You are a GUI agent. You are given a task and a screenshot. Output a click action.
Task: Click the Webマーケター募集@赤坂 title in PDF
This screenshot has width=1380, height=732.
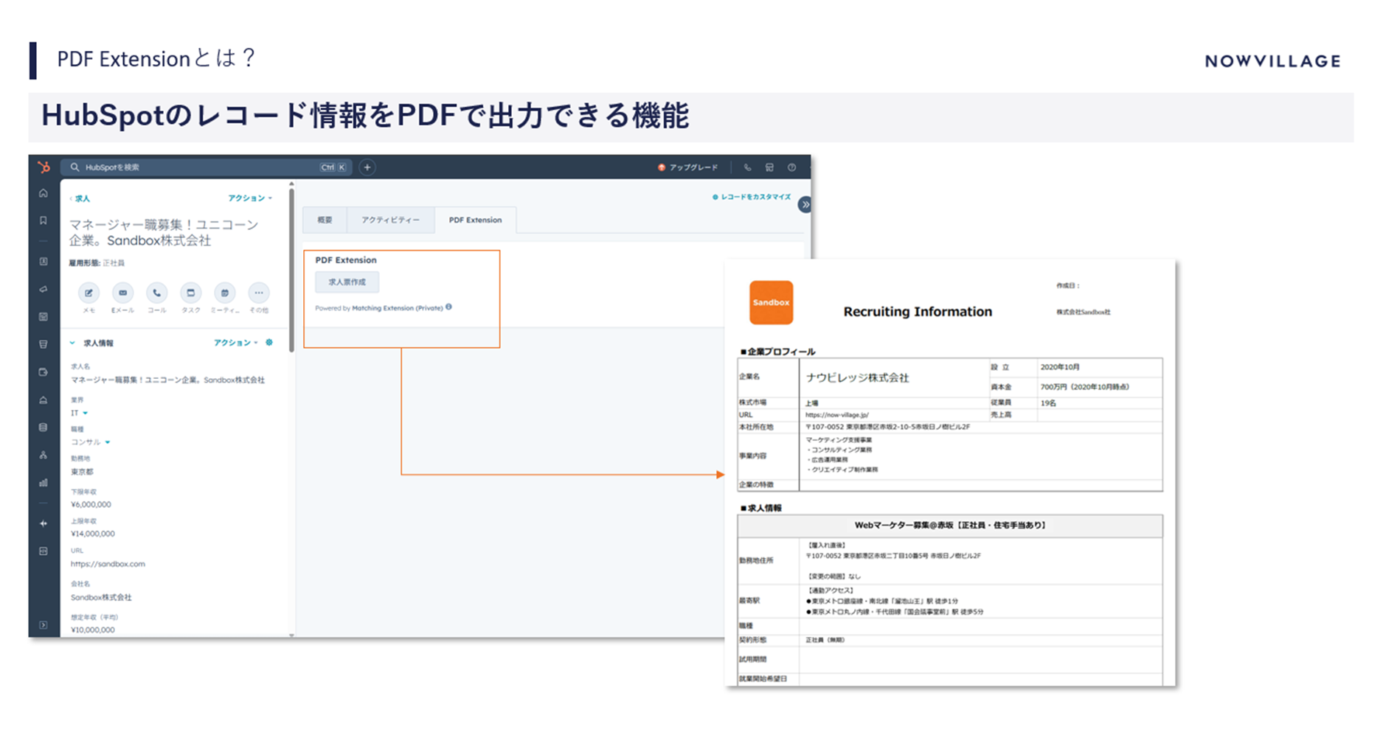950,526
